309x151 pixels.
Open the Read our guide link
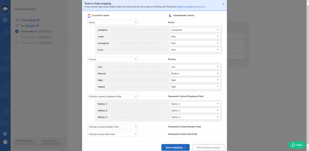tap(184, 7)
